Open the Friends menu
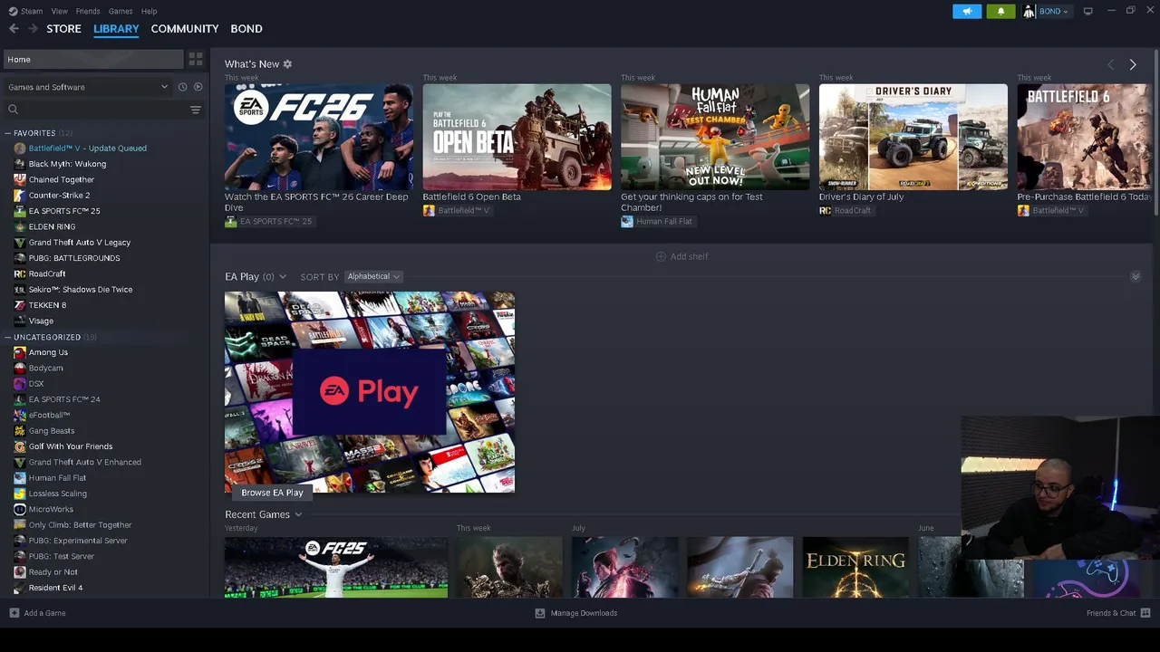Screen dimensions: 1160x652 (x=88, y=11)
